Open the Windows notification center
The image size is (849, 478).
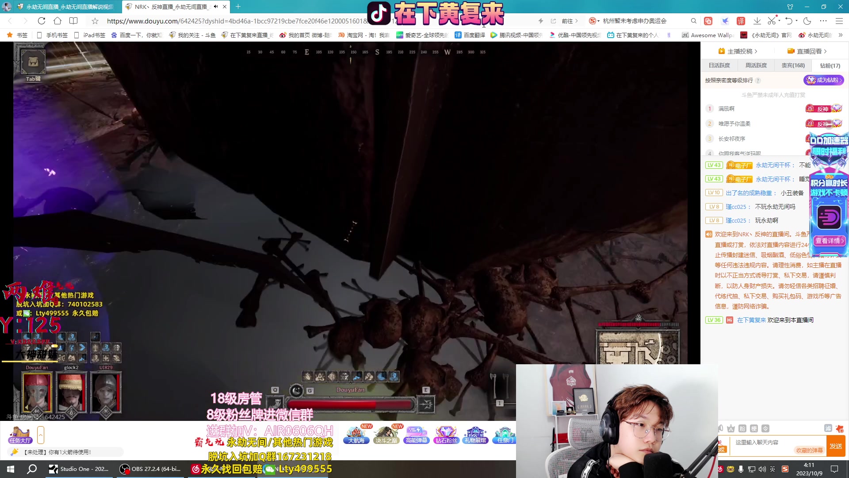click(x=834, y=469)
